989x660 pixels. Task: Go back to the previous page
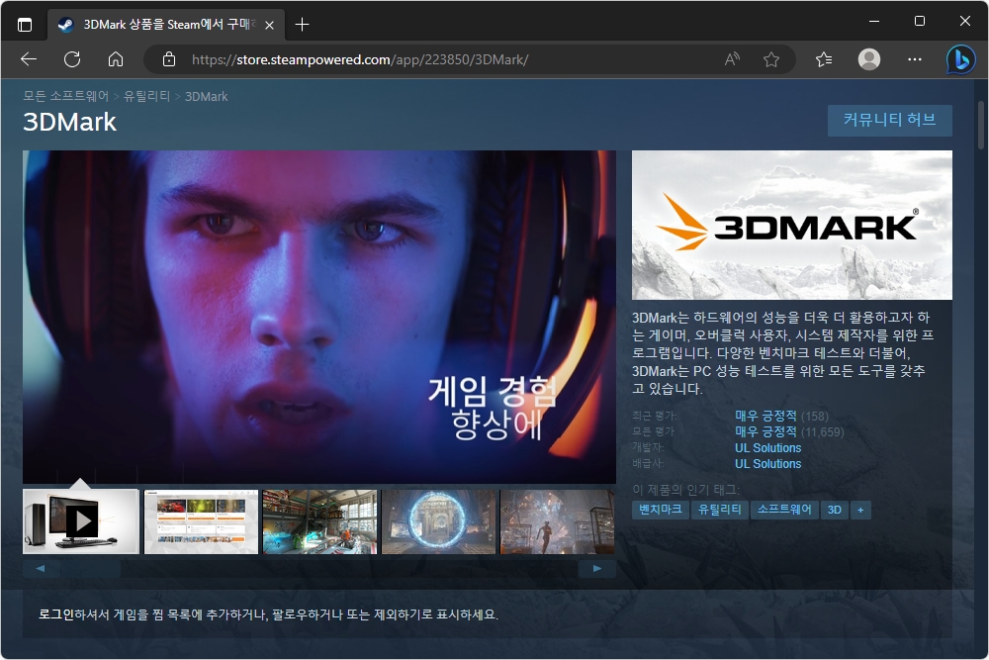pyautogui.click(x=29, y=59)
